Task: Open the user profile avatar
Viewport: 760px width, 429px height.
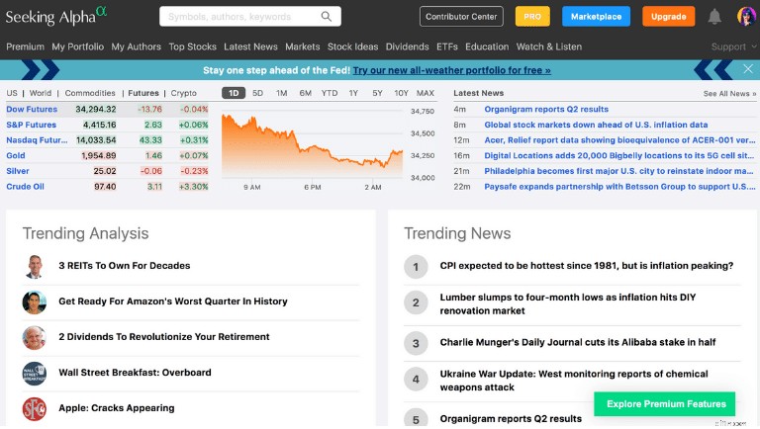Action: click(x=746, y=17)
